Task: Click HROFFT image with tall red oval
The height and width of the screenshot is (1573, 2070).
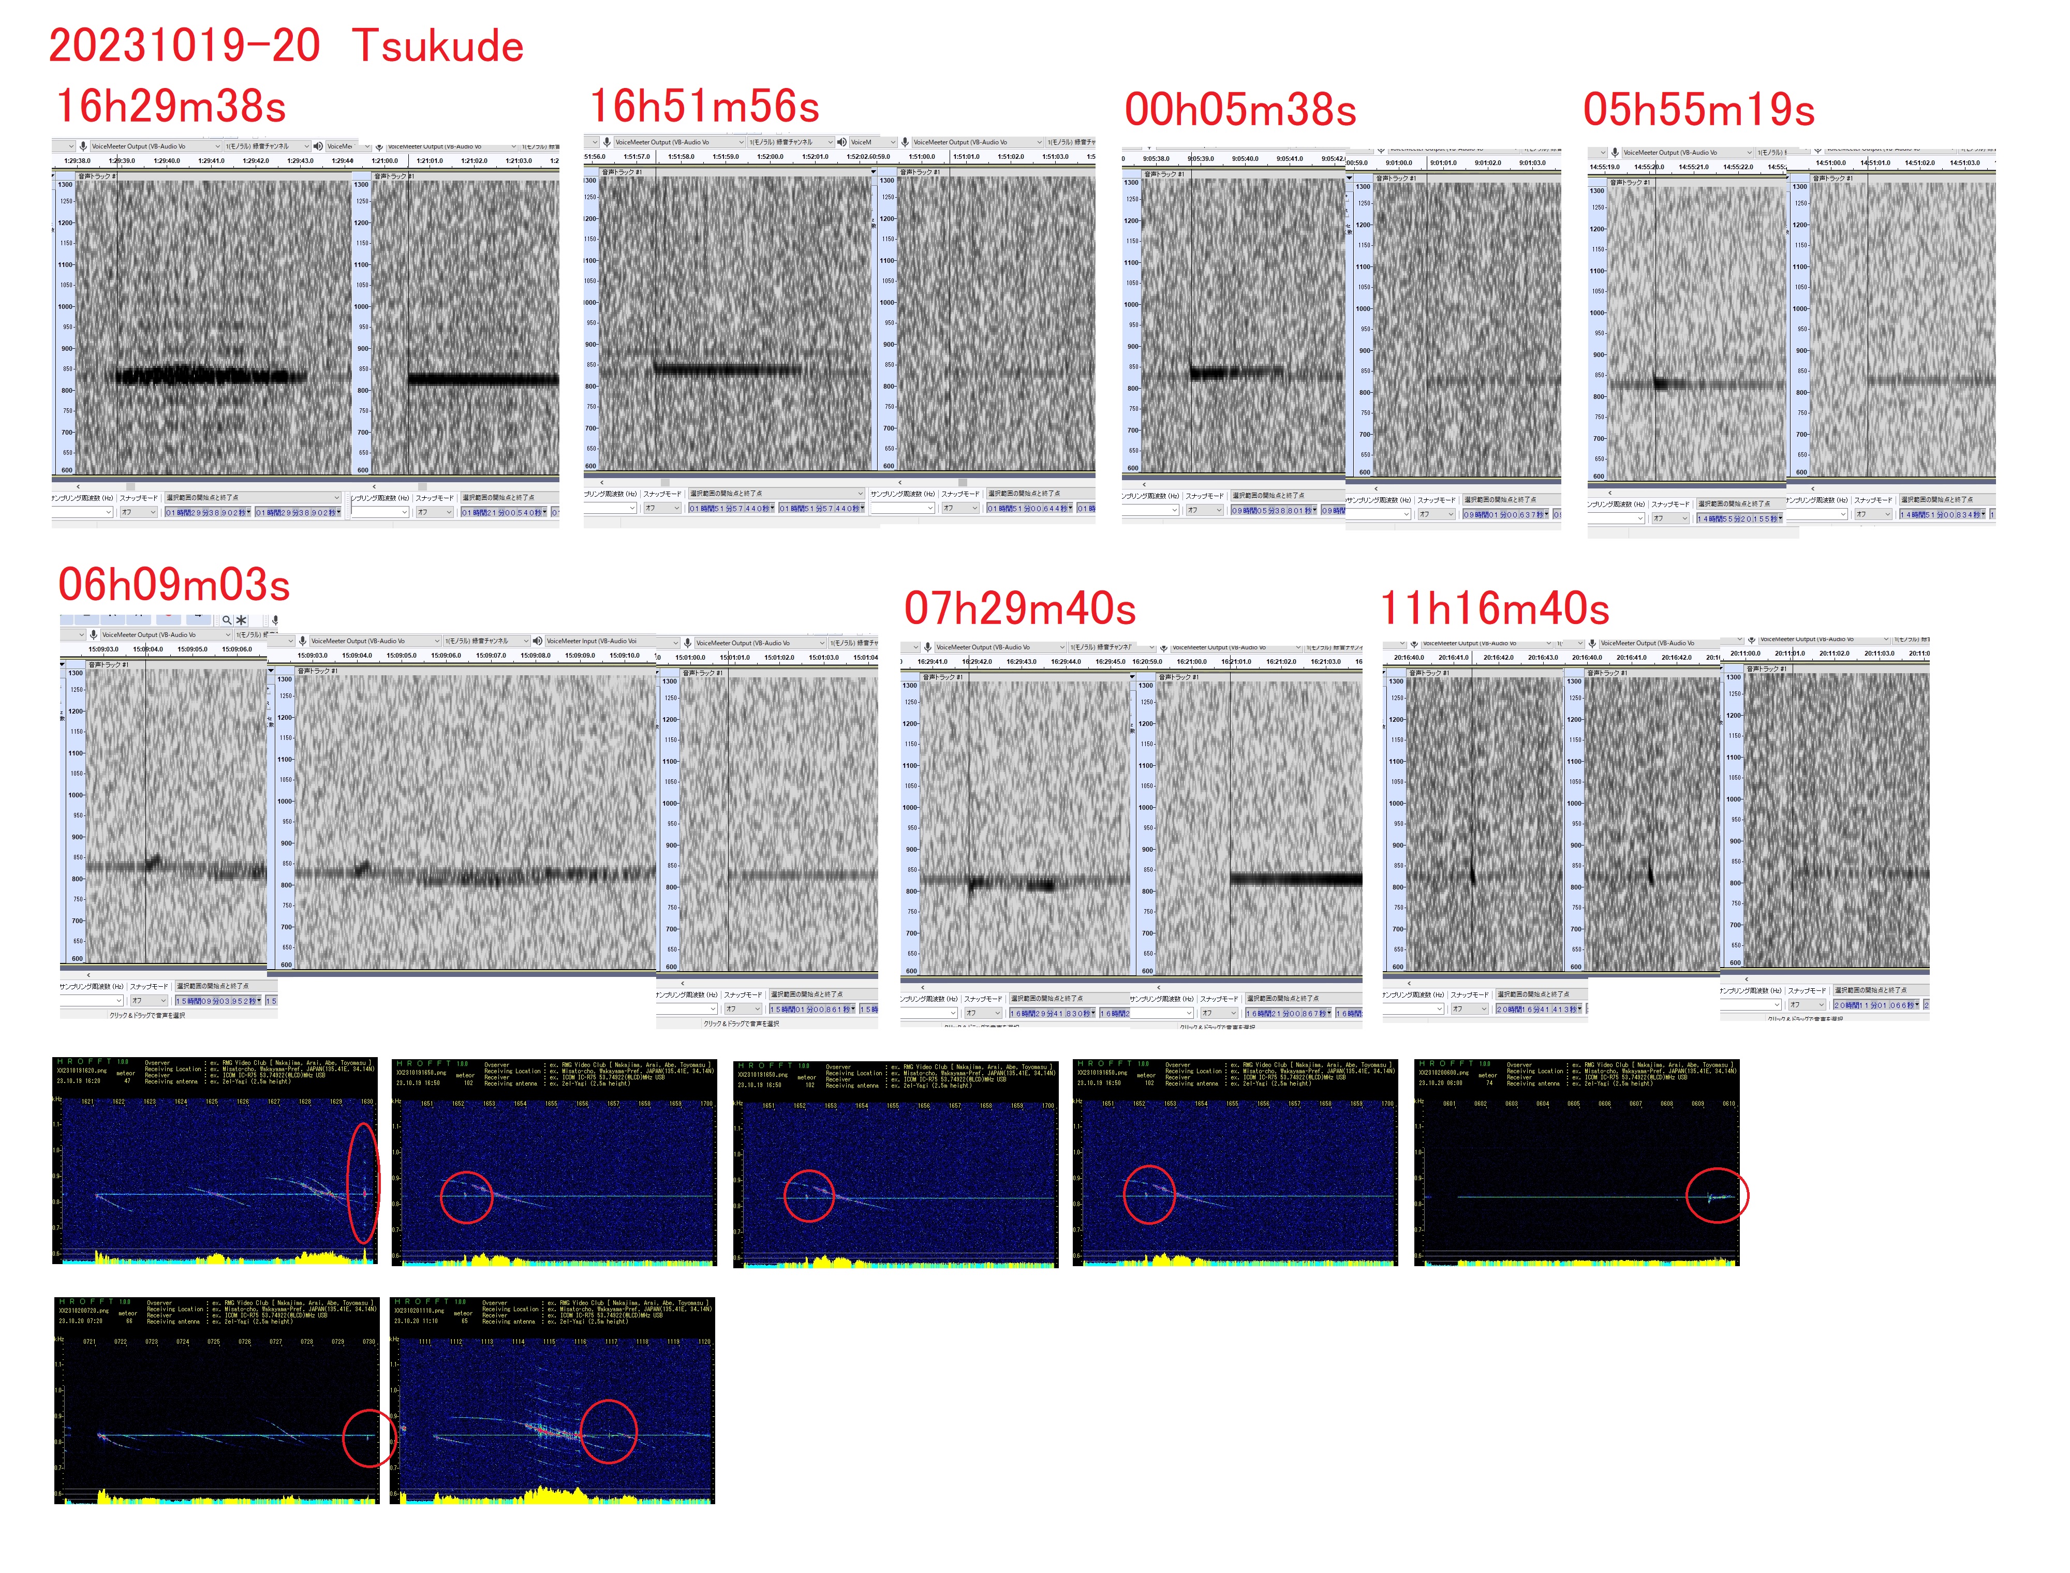Action: pos(215,1161)
